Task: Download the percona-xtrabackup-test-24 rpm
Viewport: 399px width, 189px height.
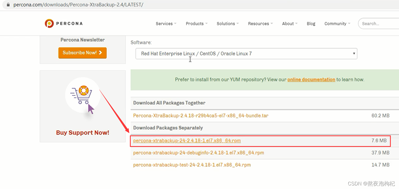Action: 192,165
